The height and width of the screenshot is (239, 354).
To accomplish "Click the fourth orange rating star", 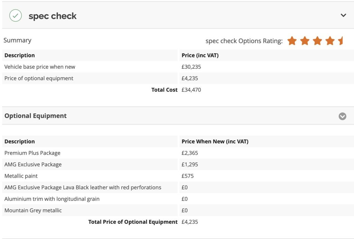I will click(x=330, y=41).
